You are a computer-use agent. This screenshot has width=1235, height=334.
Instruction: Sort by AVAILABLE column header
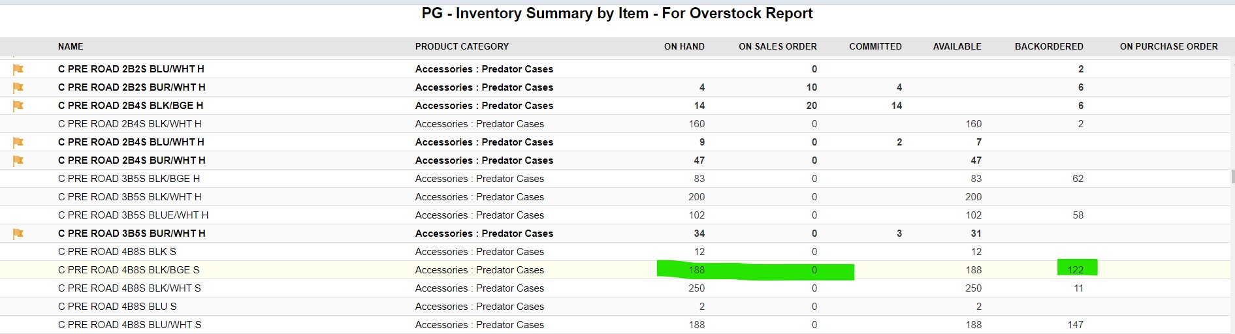click(957, 46)
